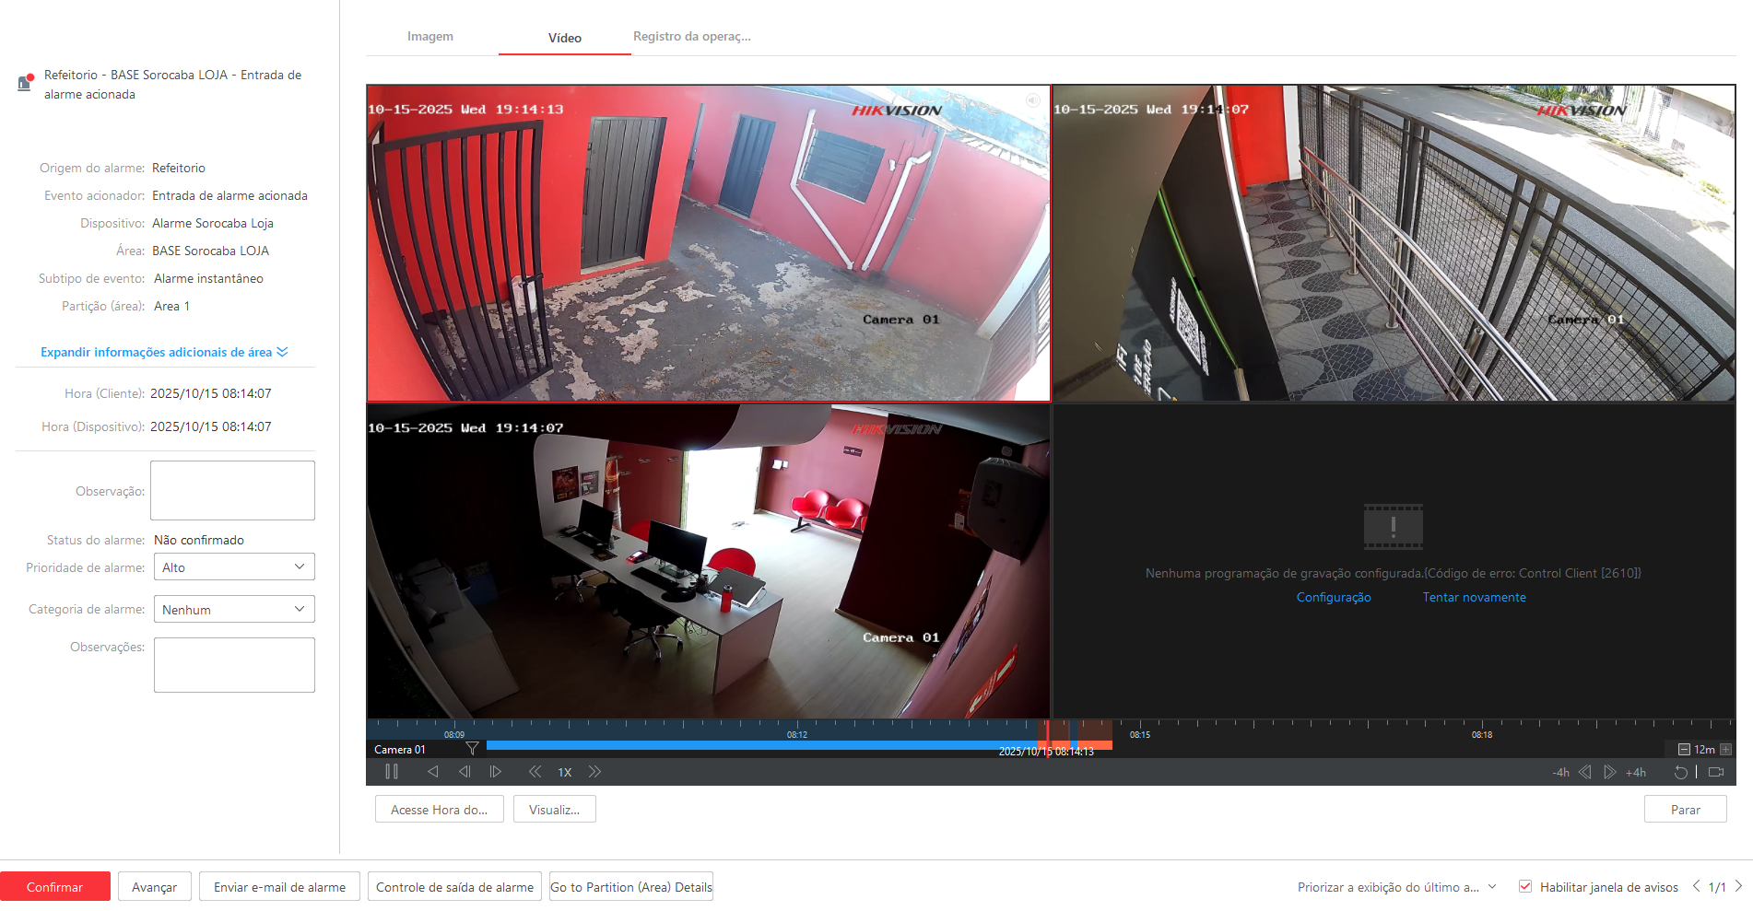Click the camera icon in playback bar
Viewport: 1753px width, 911px height.
pyautogui.click(x=1716, y=772)
